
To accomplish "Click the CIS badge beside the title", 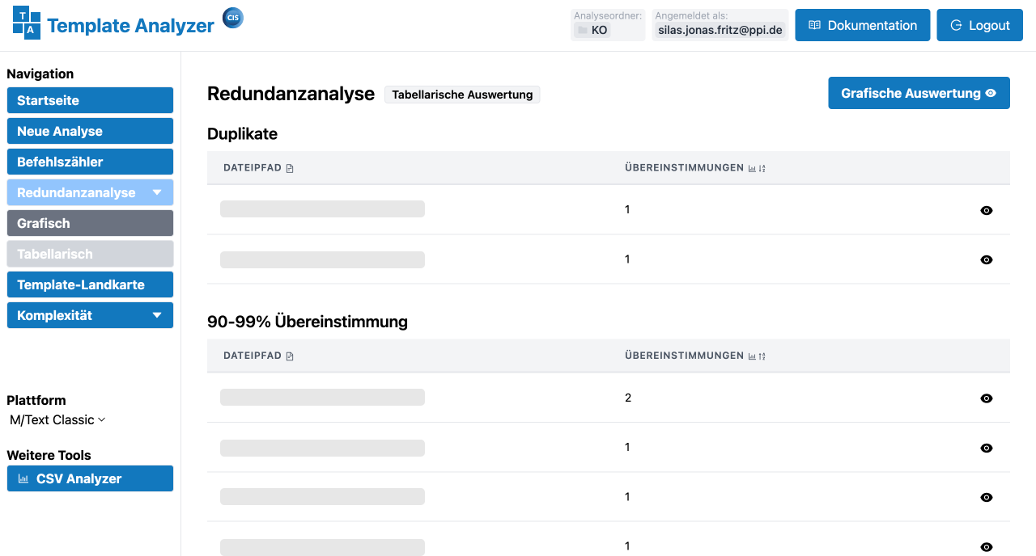I will pyautogui.click(x=233, y=19).
